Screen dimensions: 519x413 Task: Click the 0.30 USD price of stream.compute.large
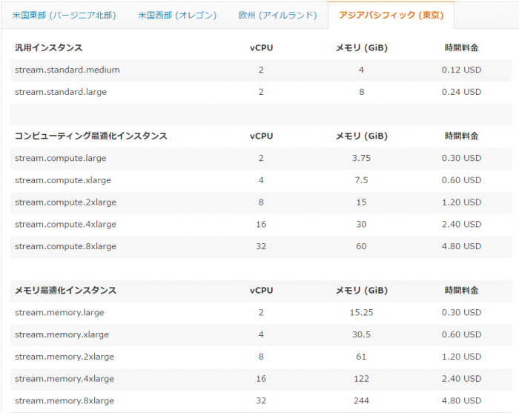tap(461, 158)
